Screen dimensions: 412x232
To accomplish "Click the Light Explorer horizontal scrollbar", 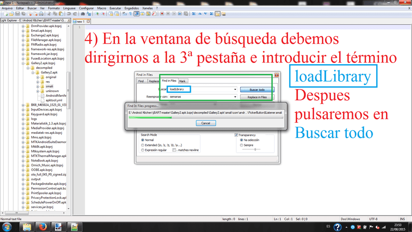I will pyautogui.click(x=33, y=213).
